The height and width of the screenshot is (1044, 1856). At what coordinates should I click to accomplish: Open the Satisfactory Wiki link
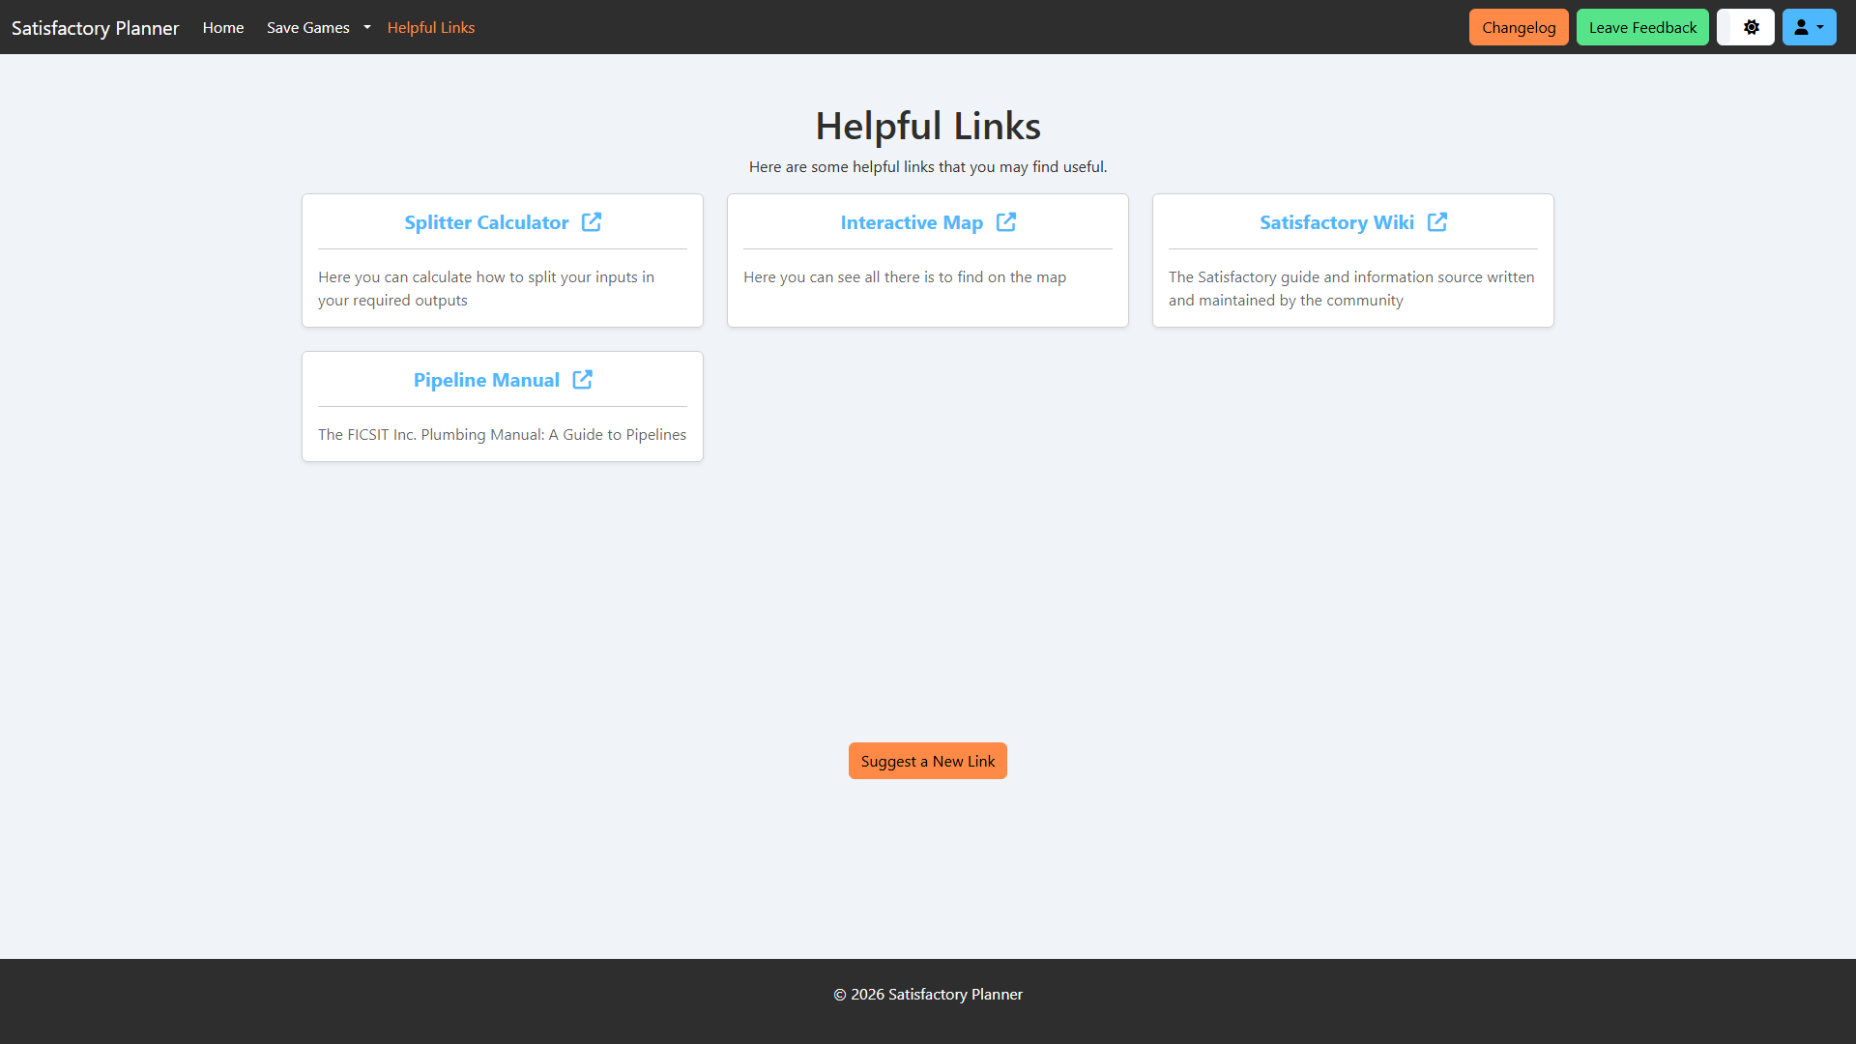(1335, 221)
